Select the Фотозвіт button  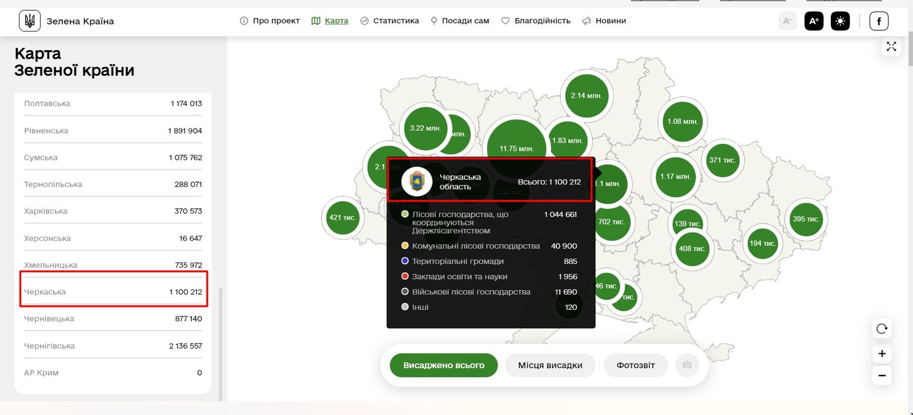pyautogui.click(x=636, y=365)
